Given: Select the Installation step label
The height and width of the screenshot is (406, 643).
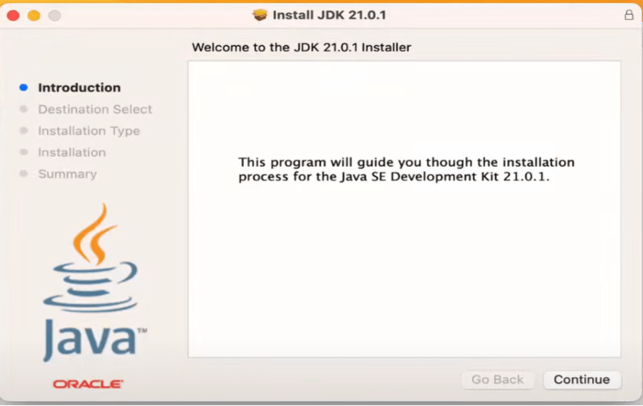Looking at the screenshot, I should pyautogui.click(x=72, y=152).
